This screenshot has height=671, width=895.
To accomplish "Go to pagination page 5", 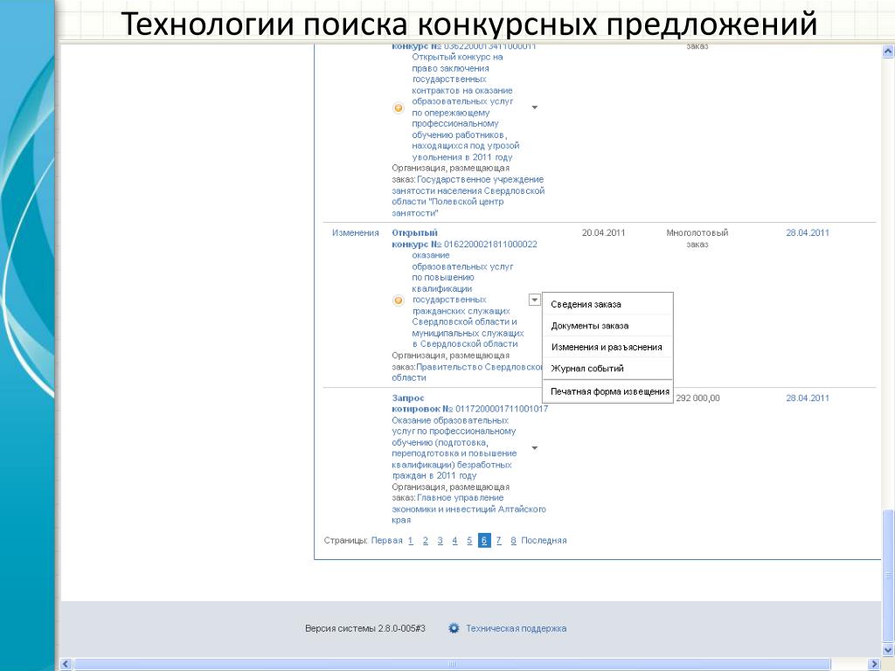I will point(469,540).
